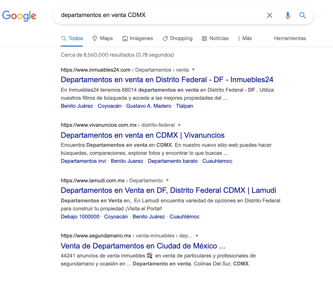Click Benito Juárez sitelink under Lamudi
Viewport: 333px width, 282px height.
tap(149, 217)
